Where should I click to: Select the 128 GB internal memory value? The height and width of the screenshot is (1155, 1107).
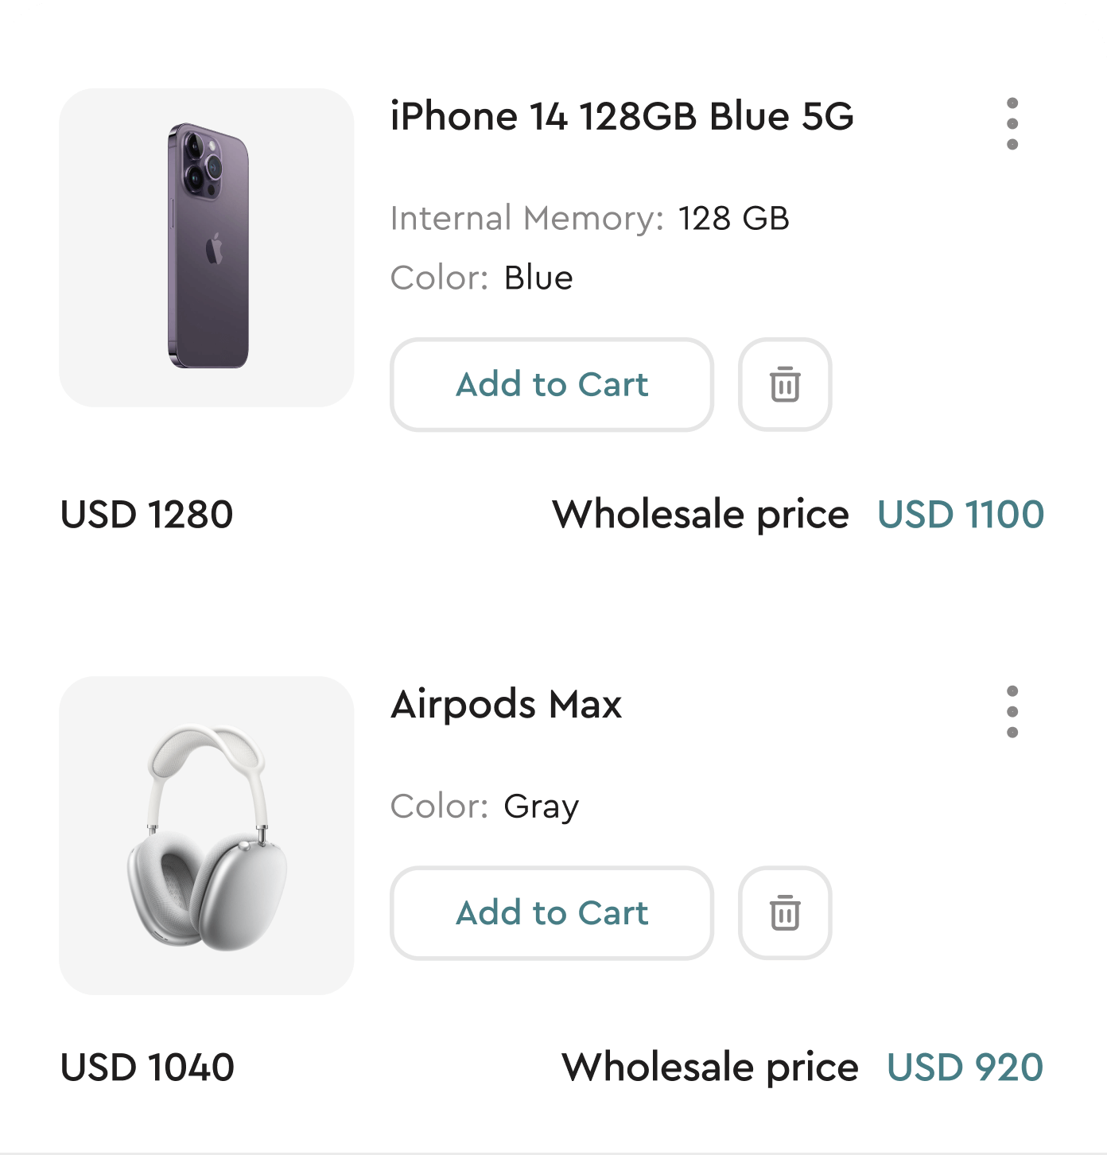[x=734, y=219]
